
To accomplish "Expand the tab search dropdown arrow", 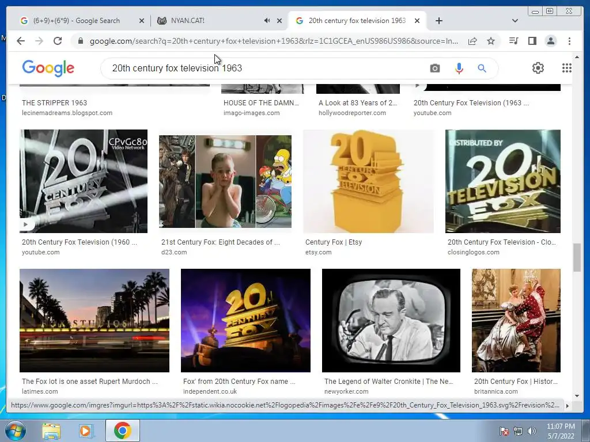I will pos(515,21).
